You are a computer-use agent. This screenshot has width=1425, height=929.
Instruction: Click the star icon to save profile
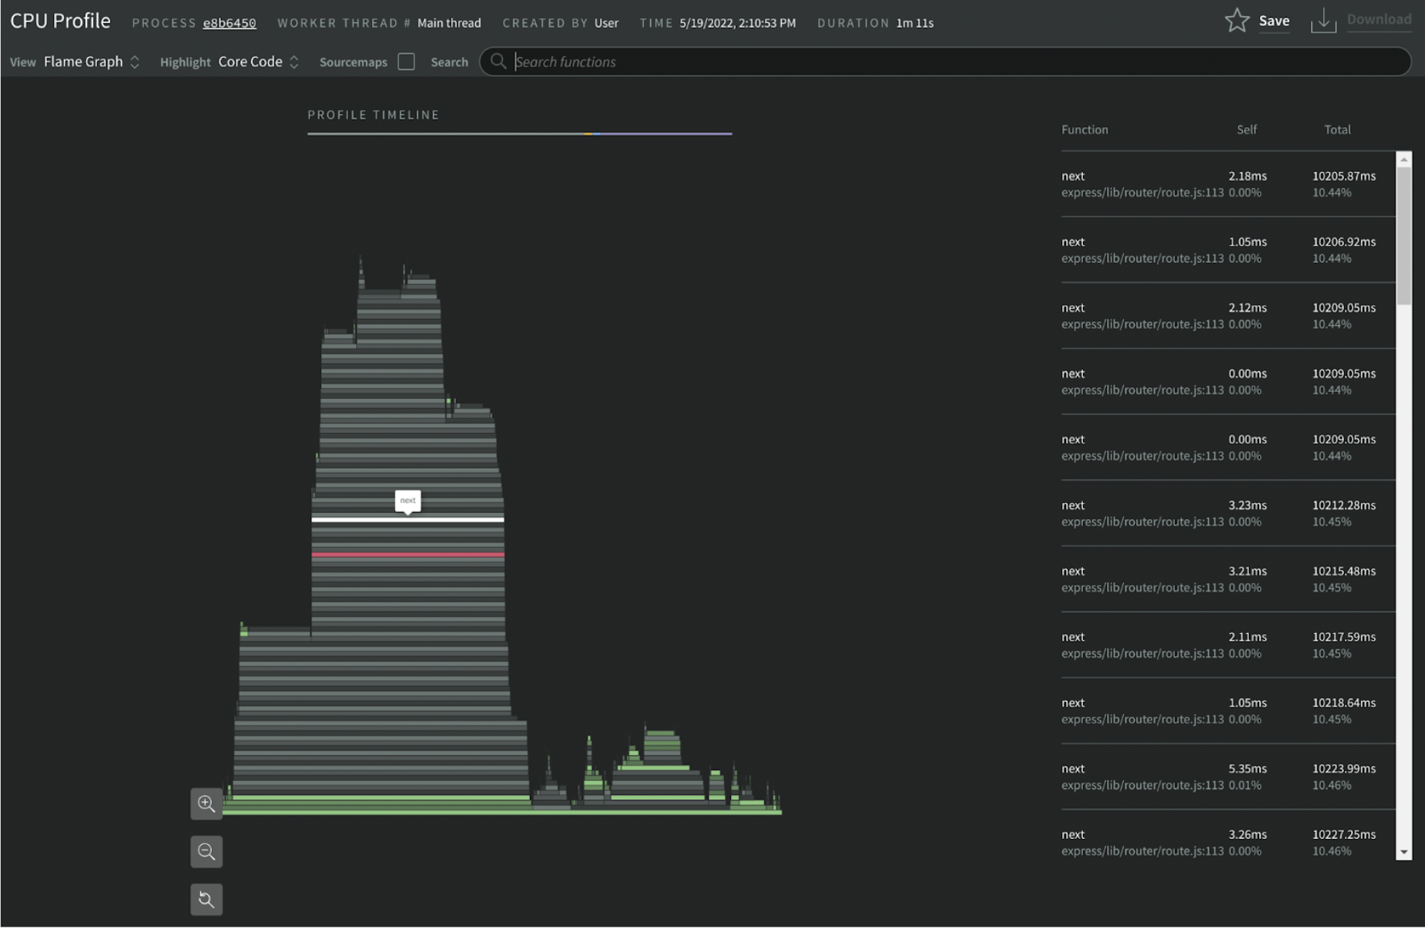(1236, 21)
